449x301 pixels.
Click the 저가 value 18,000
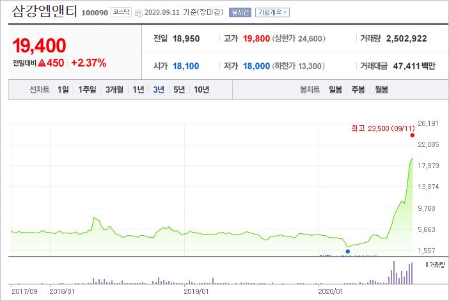pyautogui.click(x=256, y=66)
